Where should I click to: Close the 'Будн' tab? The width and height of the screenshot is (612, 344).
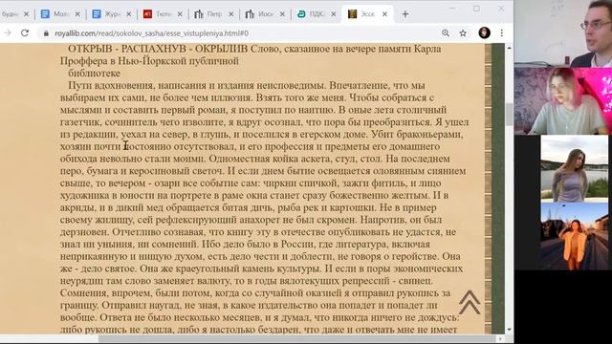pos(26,14)
